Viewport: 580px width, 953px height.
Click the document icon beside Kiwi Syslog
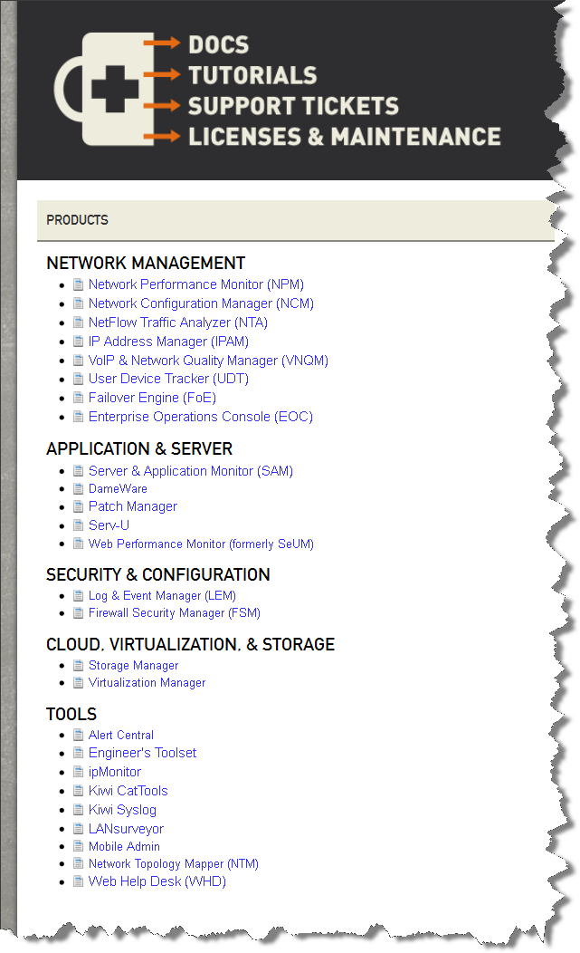click(78, 810)
